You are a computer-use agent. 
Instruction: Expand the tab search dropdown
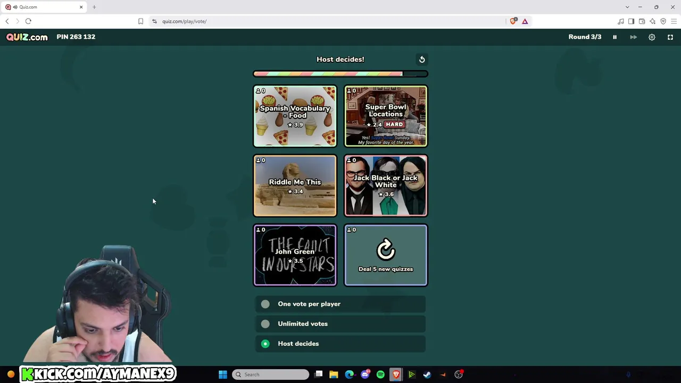[627, 7]
